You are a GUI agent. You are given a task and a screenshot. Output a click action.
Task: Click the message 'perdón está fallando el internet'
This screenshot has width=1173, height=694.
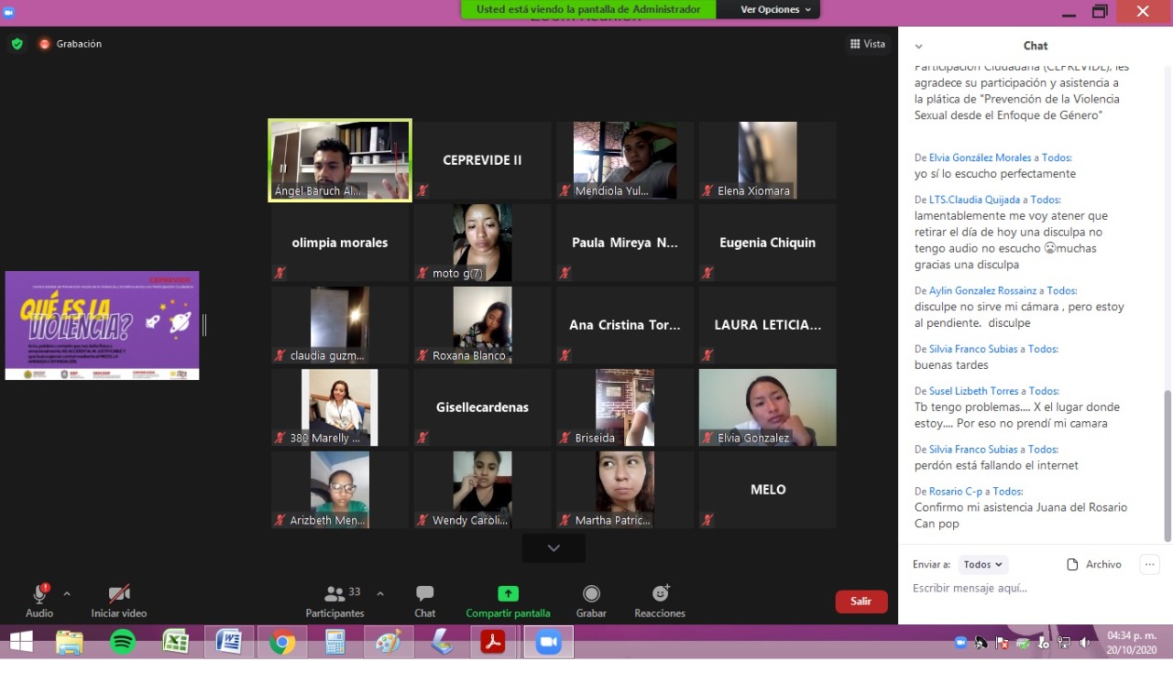pyautogui.click(x=996, y=465)
